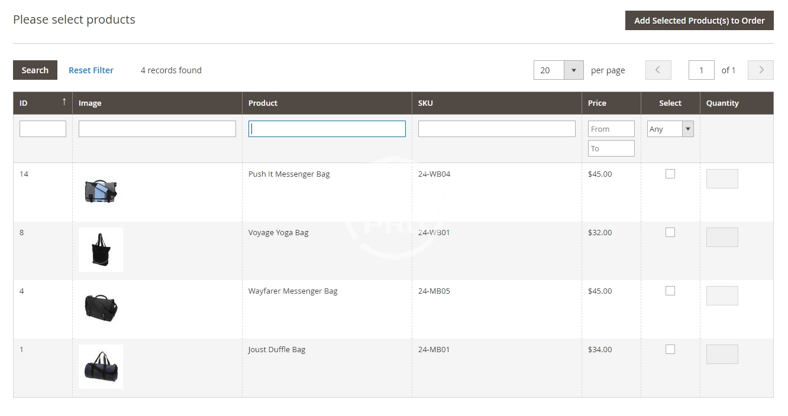Sort by the SKU column header
This screenshot has width=788, height=416.
[425, 103]
